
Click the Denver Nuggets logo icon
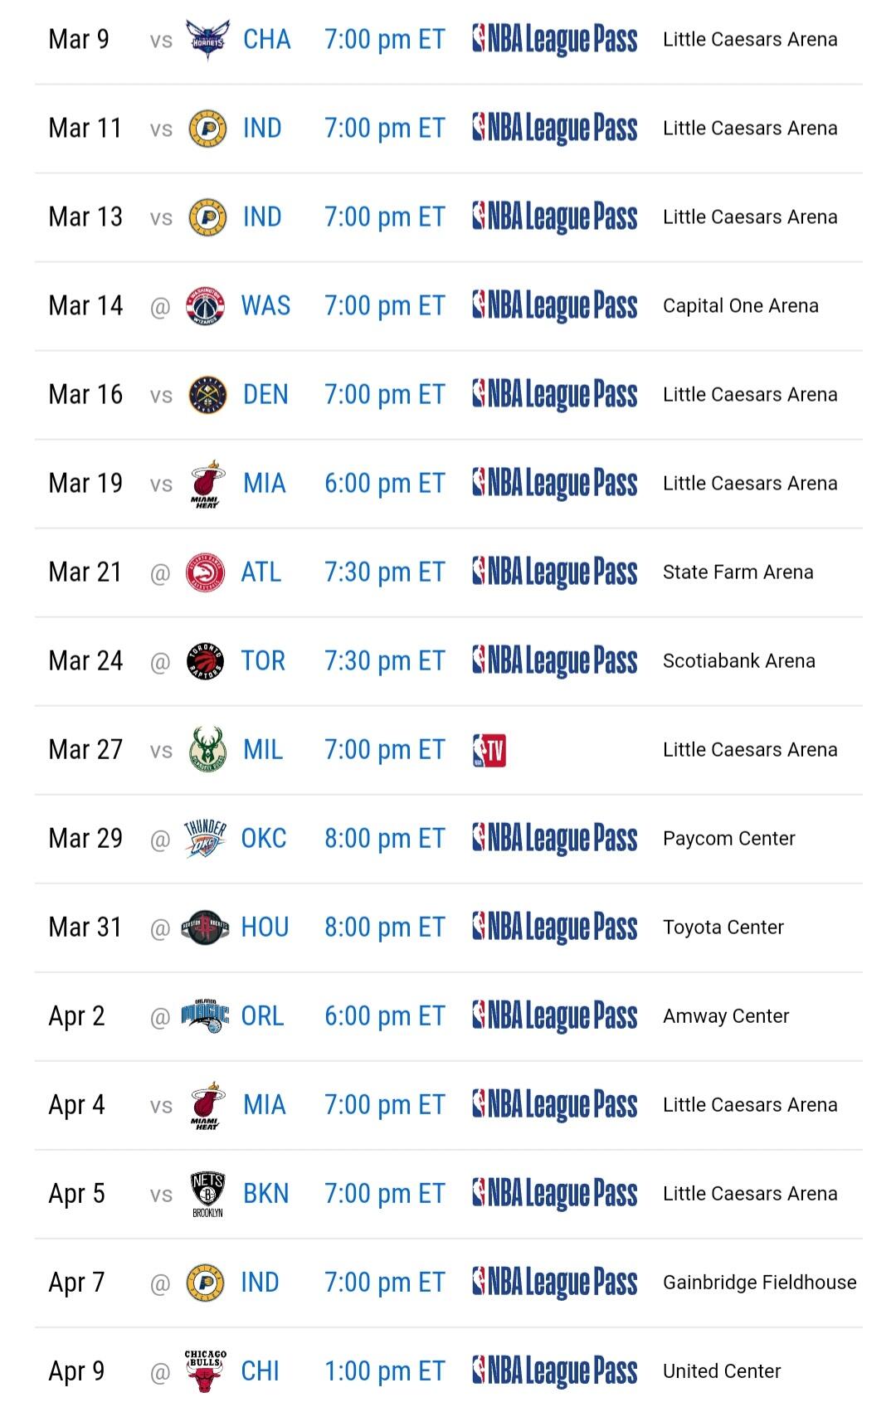tap(207, 395)
